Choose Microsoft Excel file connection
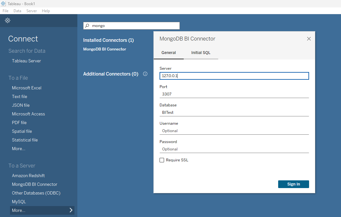 pyautogui.click(x=26, y=88)
